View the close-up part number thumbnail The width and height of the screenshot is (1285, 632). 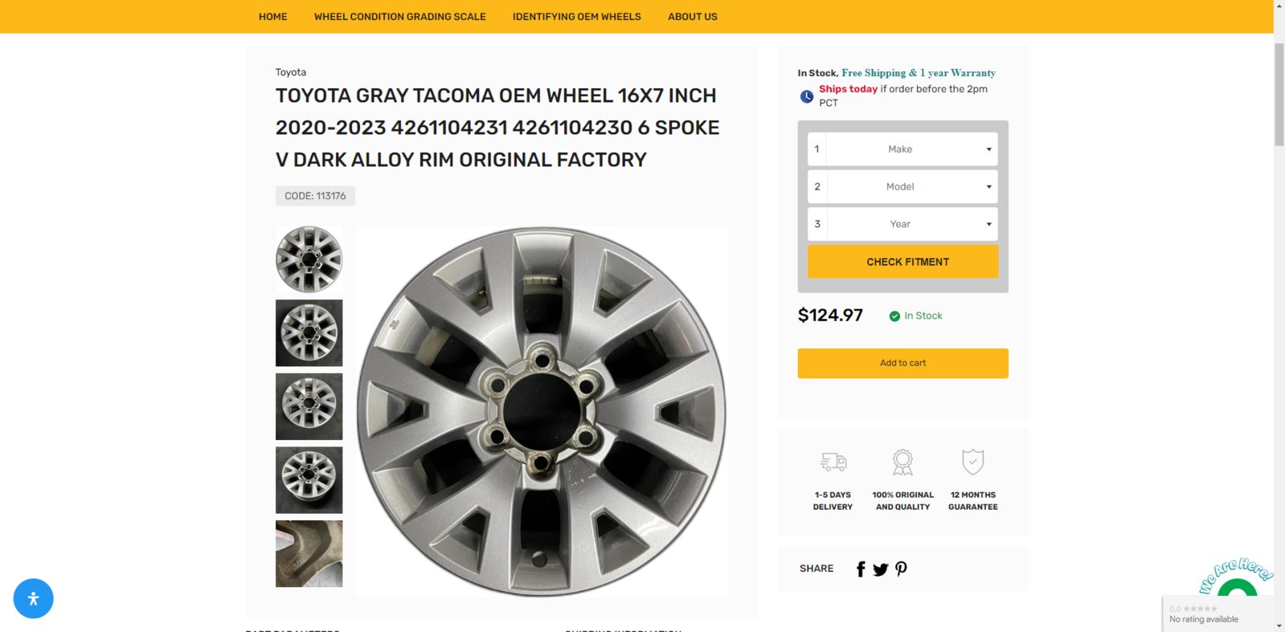[309, 553]
